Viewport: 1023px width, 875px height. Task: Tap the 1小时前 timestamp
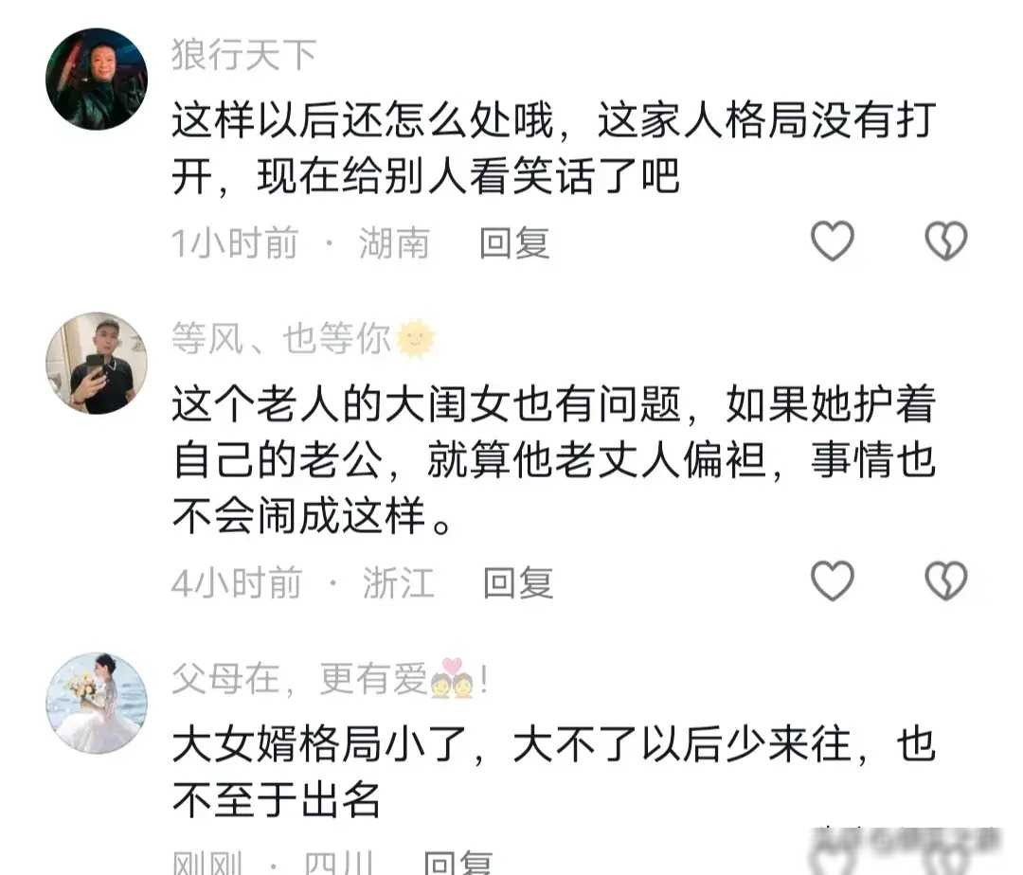[235, 243]
